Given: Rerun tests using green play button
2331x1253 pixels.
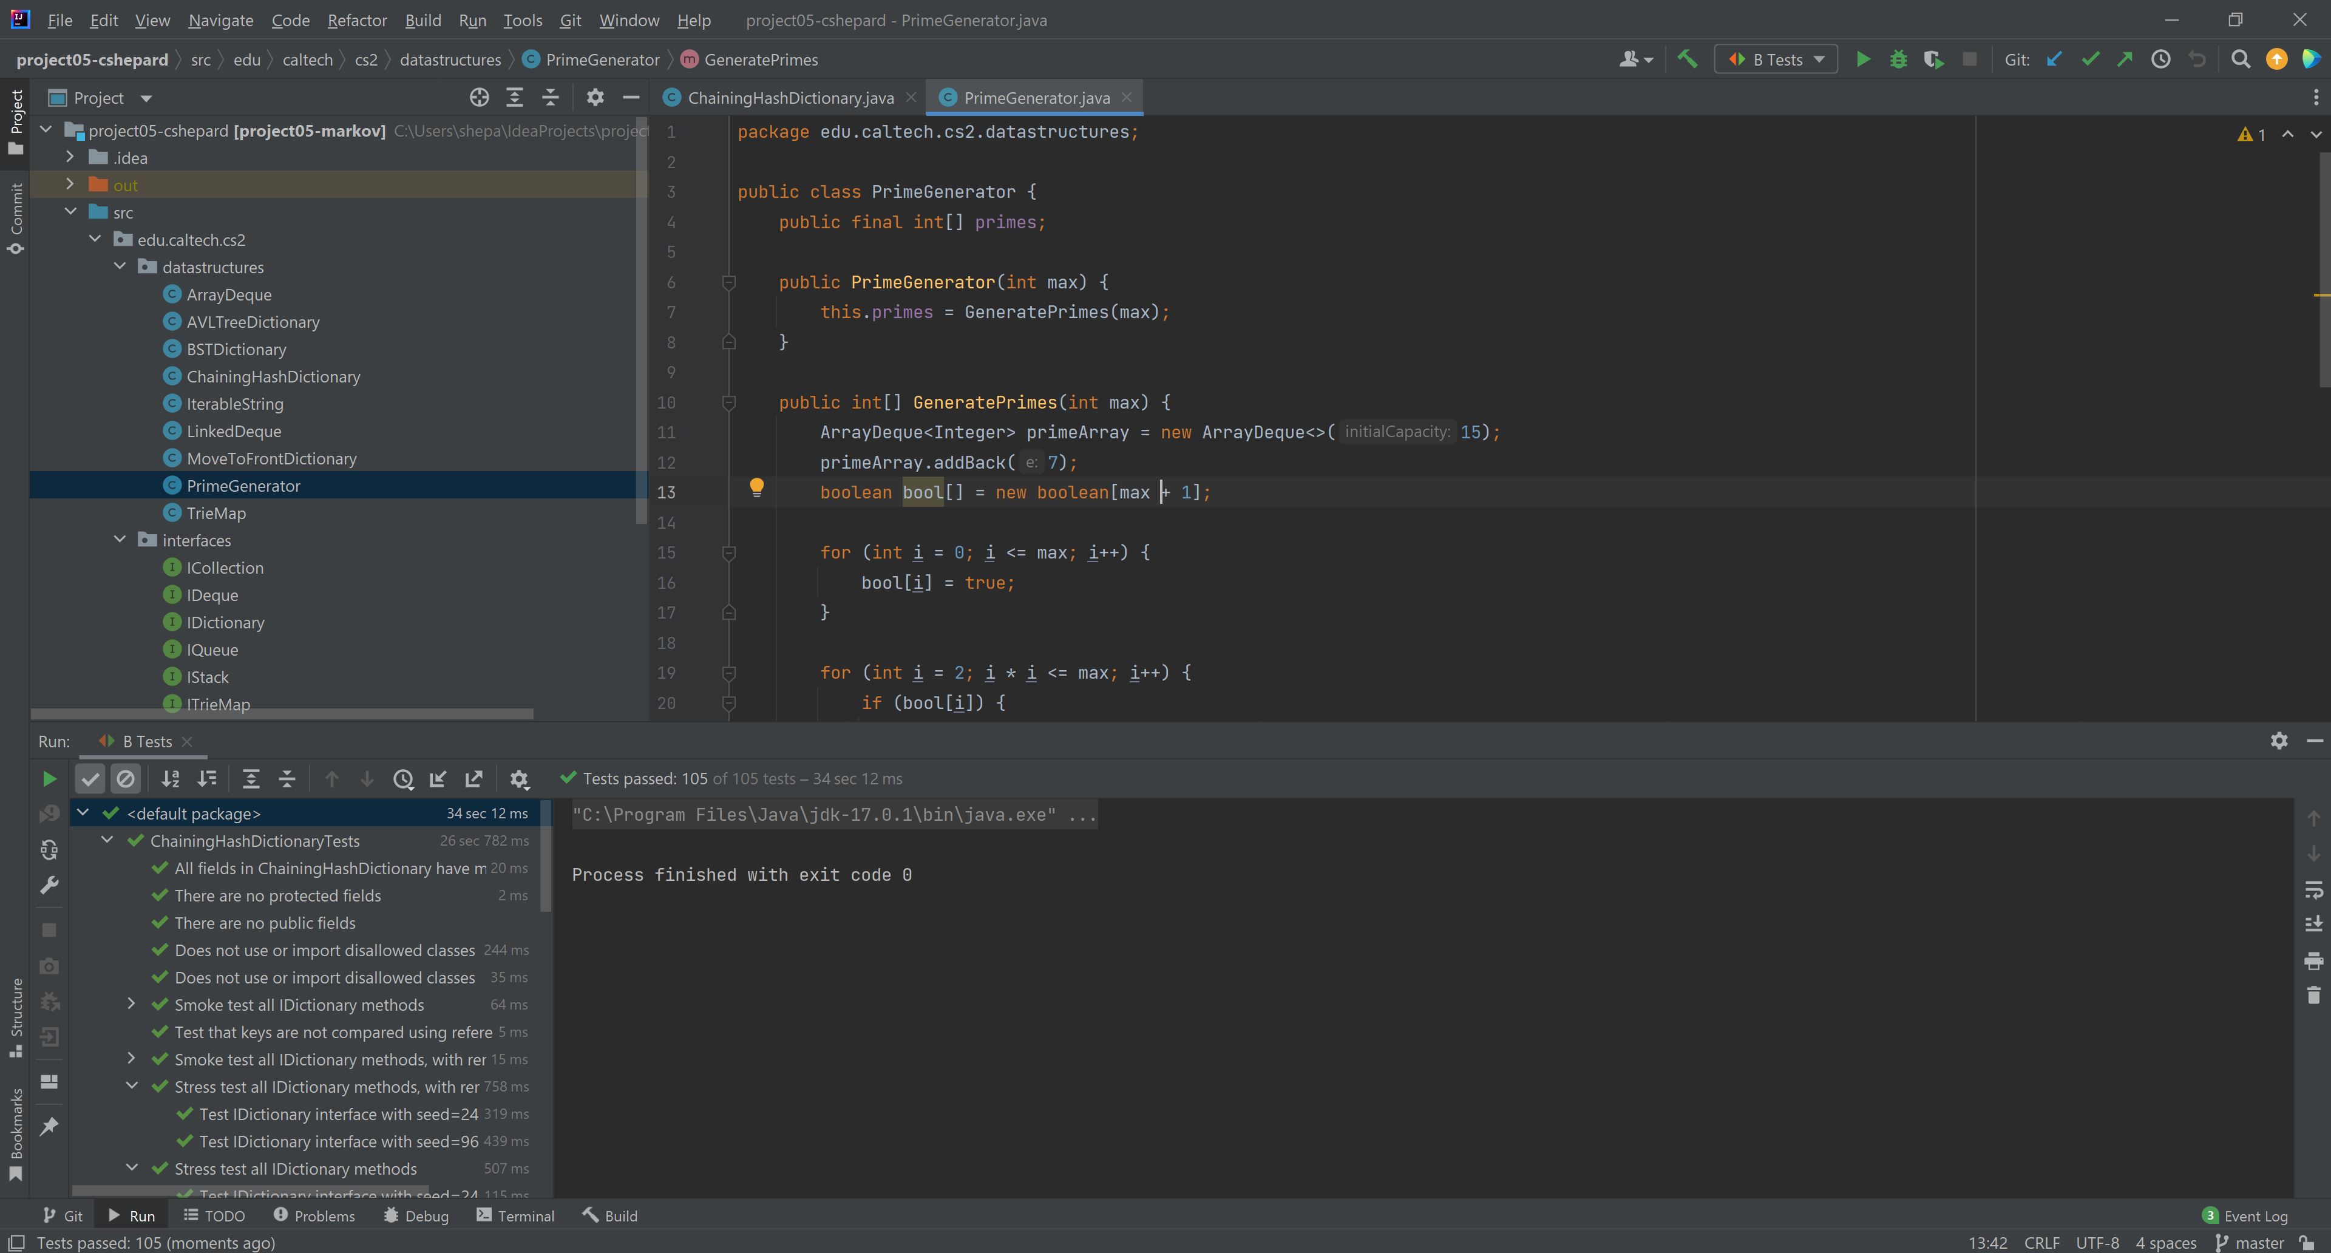Looking at the screenshot, I should coord(50,779).
